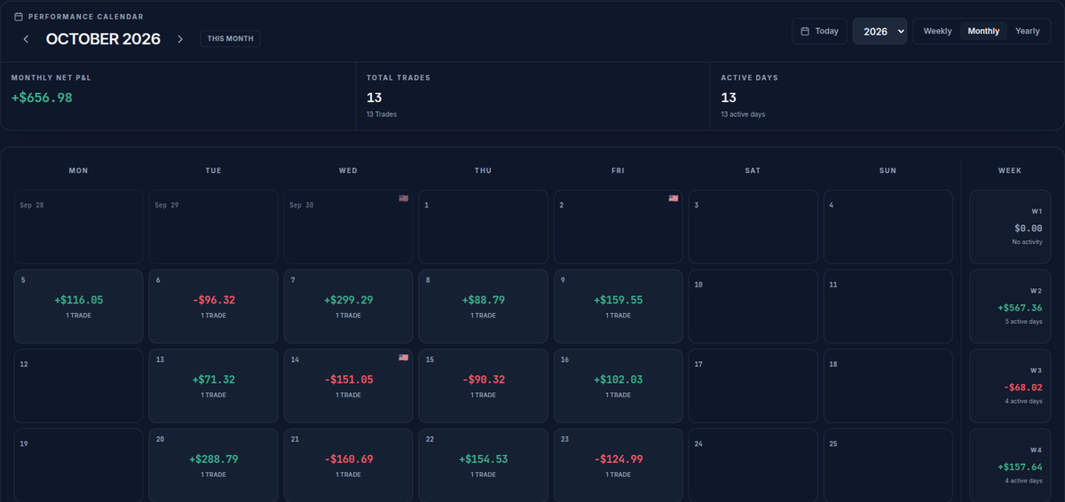Click the Sep 29 day cell
Image resolution: width=1065 pixels, height=502 pixels.
(x=214, y=226)
